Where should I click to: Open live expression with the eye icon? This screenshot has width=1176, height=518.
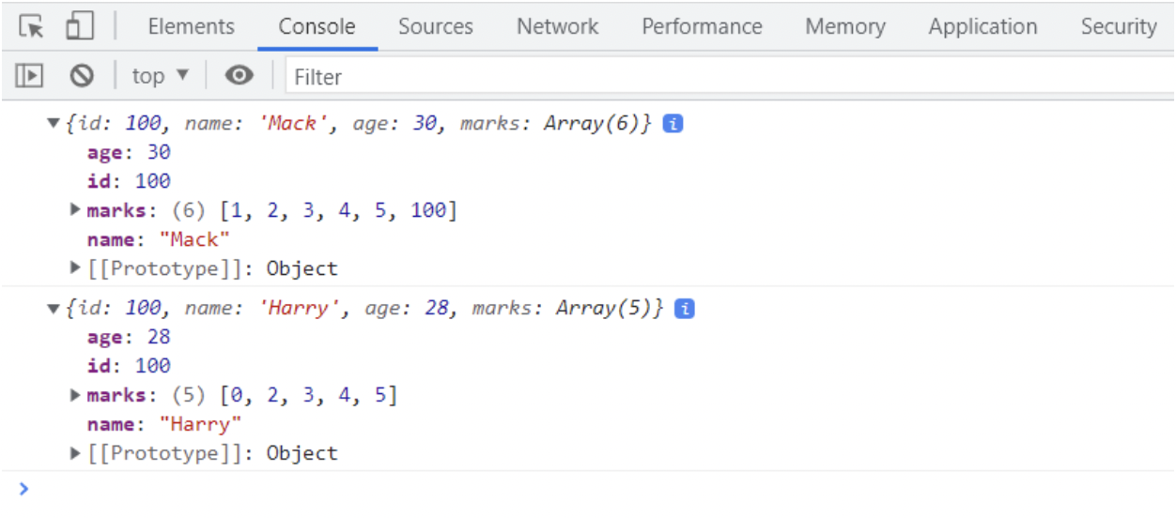tap(239, 76)
